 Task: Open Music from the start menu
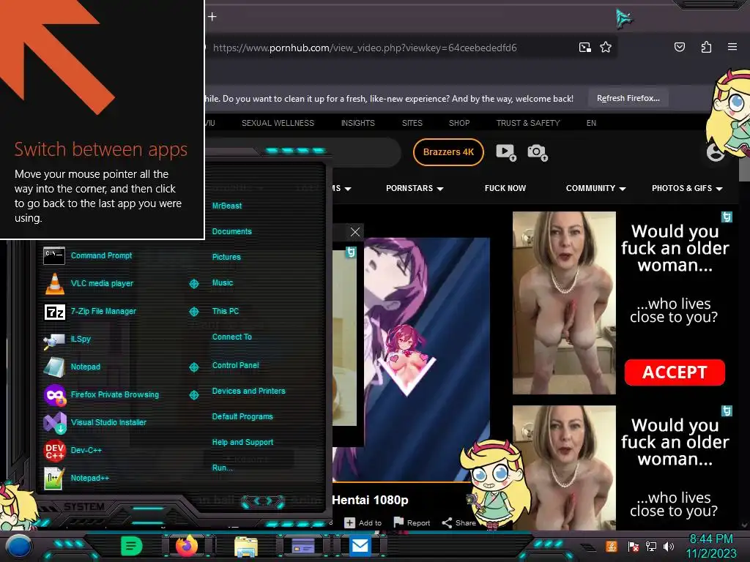tap(223, 283)
